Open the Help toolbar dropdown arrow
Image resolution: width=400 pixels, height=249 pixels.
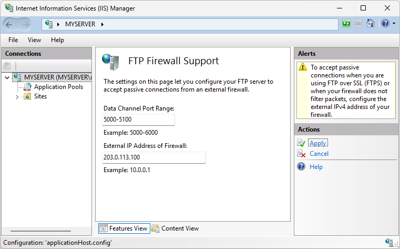point(394,24)
